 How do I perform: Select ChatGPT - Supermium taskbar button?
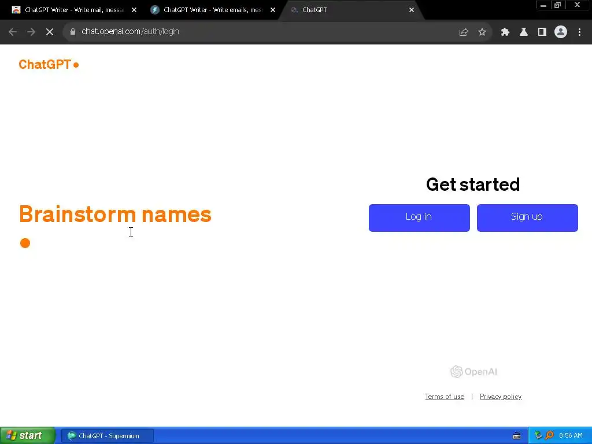(108, 436)
